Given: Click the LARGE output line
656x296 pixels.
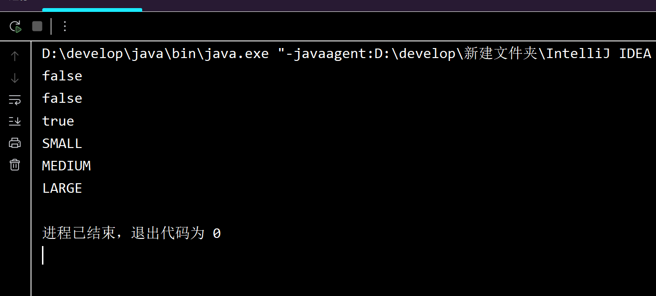Looking at the screenshot, I should tap(62, 188).
